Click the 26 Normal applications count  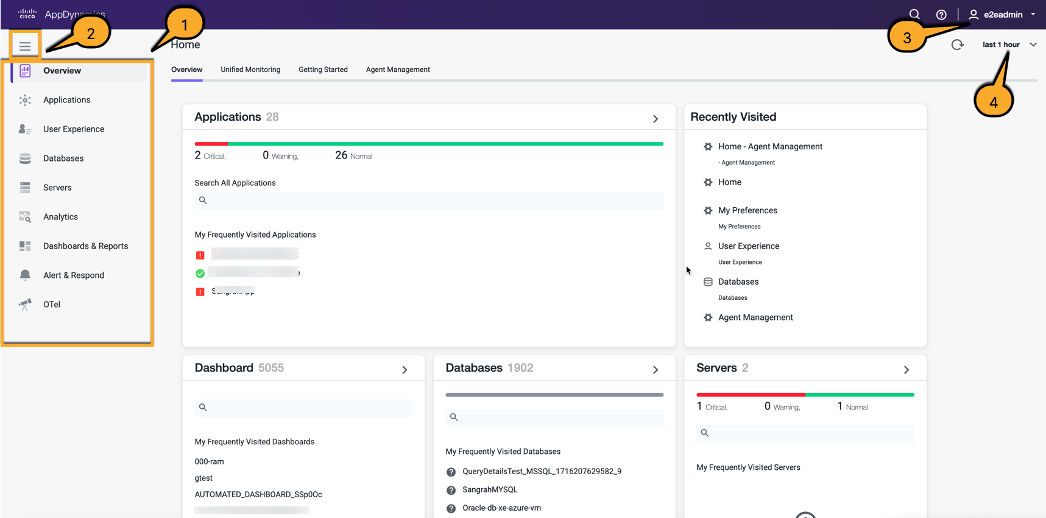coord(353,156)
